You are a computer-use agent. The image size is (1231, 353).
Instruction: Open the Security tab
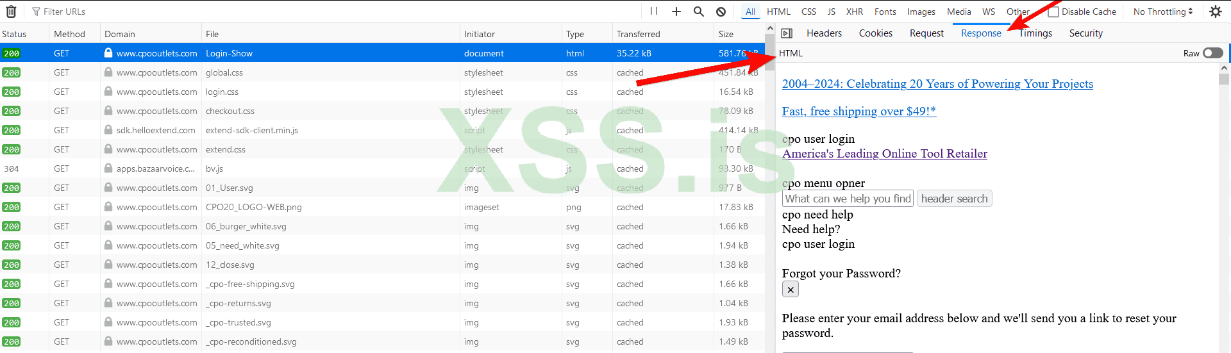(1086, 33)
